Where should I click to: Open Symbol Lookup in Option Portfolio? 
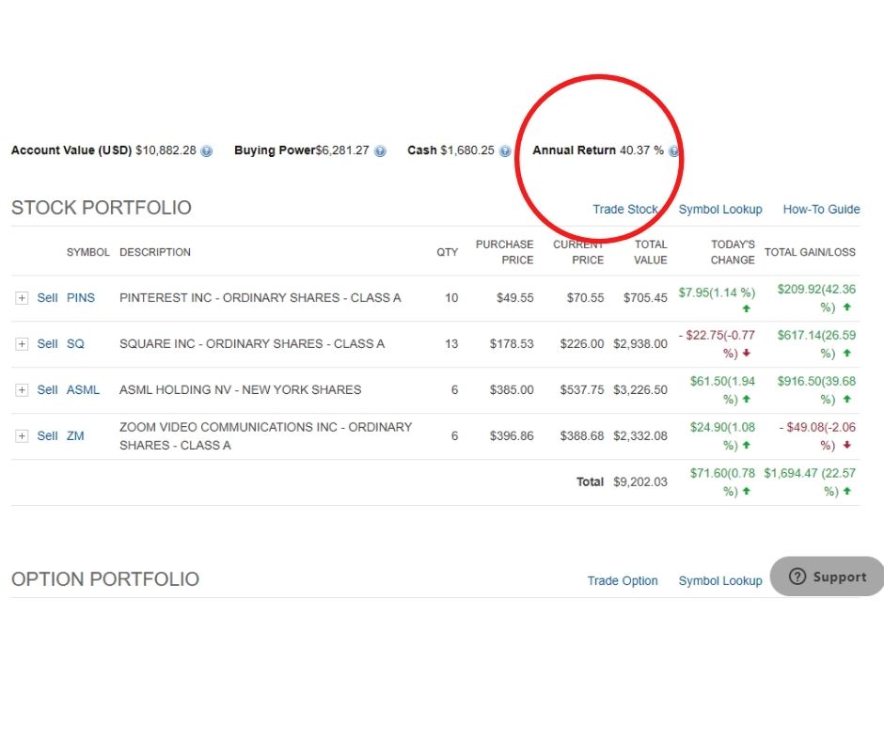[x=720, y=581]
